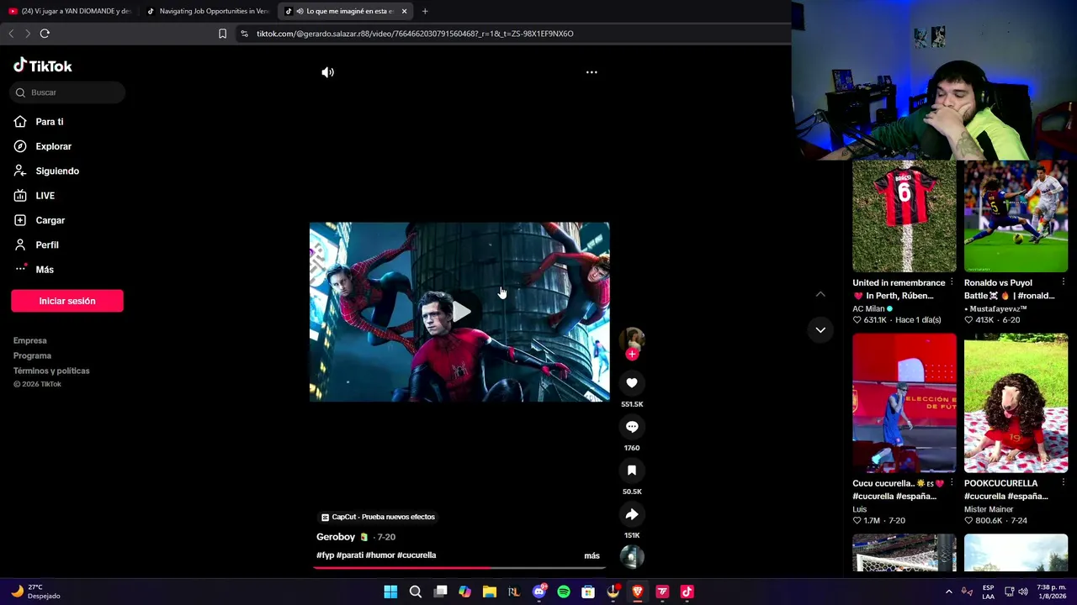
Task: Open the site settings icon in the address bar
Action: point(244,34)
